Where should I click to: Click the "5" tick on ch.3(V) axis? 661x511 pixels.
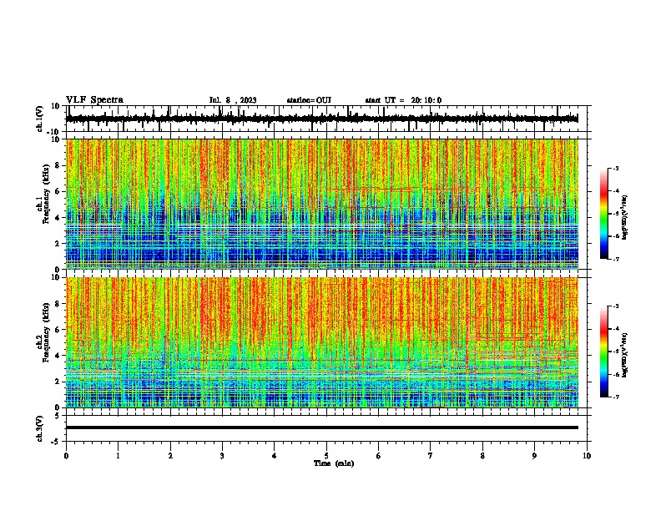[58, 416]
